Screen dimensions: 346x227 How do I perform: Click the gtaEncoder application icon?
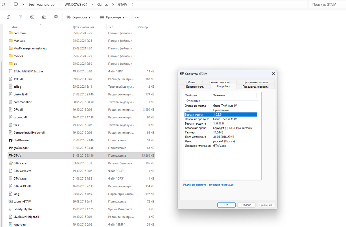[x=11, y=148]
